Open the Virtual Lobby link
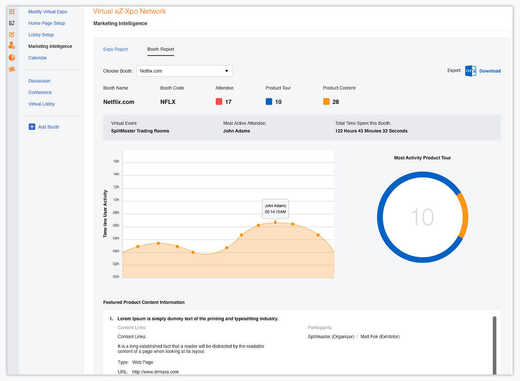Image resolution: width=520 pixels, height=381 pixels. [x=42, y=104]
